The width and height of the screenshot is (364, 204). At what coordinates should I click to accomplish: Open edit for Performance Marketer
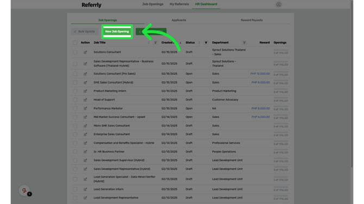tap(85, 109)
